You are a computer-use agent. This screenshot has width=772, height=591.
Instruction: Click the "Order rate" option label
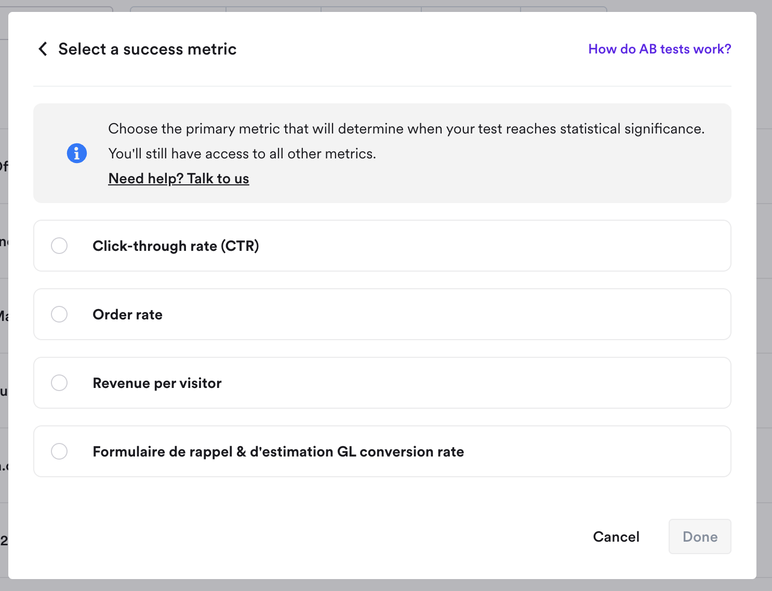tap(127, 315)
